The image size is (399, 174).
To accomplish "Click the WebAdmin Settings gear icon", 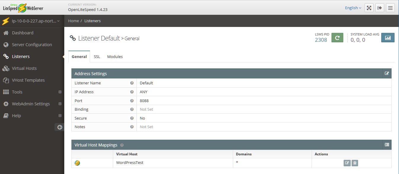I will point(6,104).
